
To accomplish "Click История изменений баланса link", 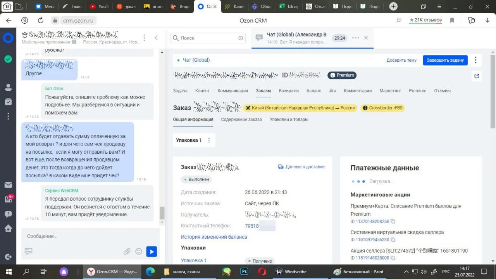I will (x=214, y=237).
